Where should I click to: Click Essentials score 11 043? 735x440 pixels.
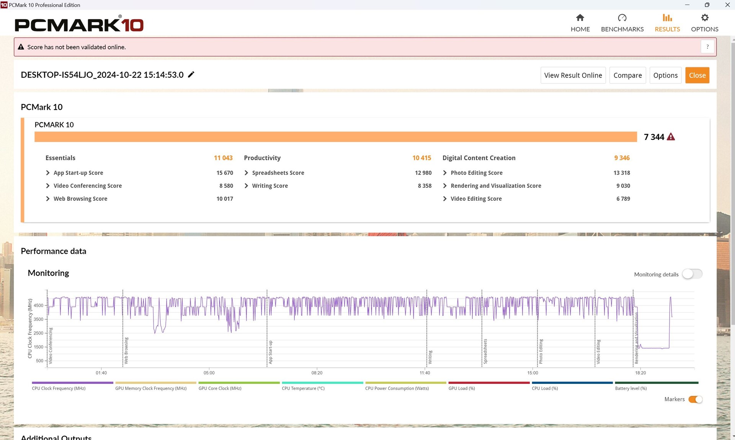pyautogui.click(x=223, y=158)
